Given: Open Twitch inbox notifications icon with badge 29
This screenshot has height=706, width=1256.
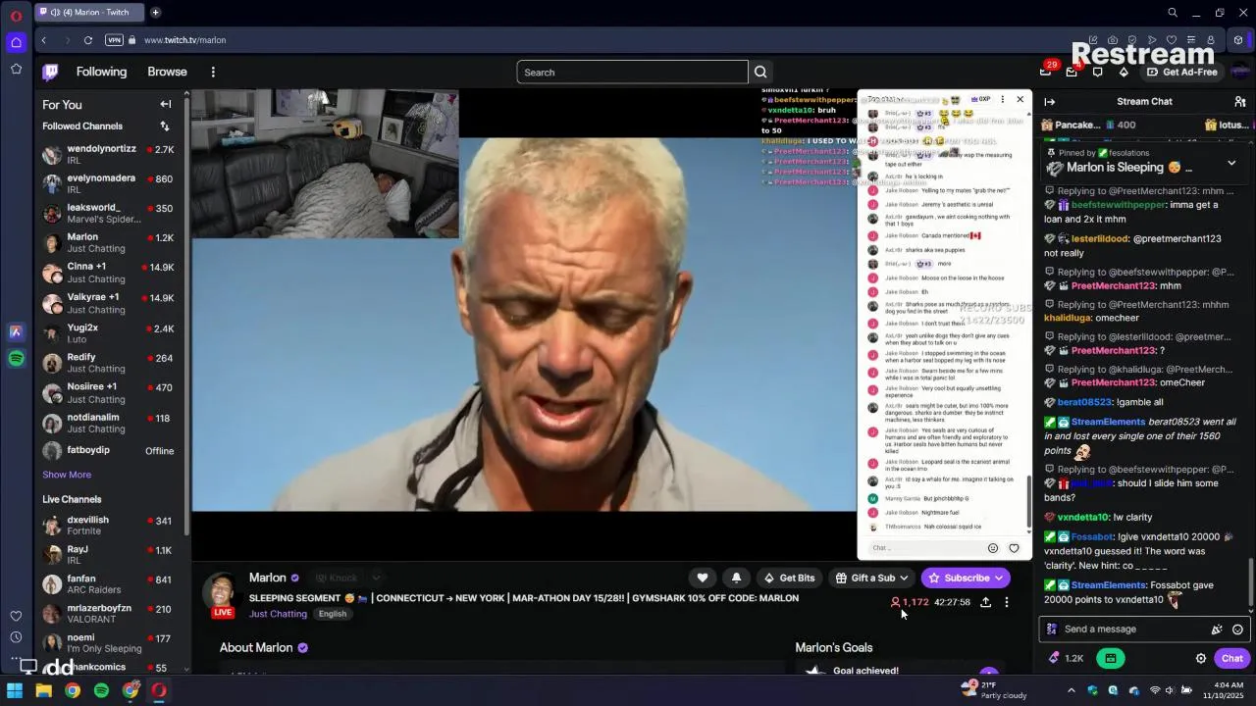Looking at the screenshot, I should click(x=1046, y=72).
